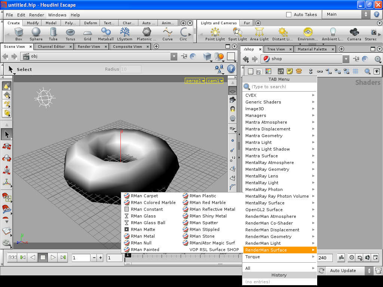The image size is (383, 287).
Task: Add a new pane tab beside Composite View
Action: [x=156, y=46]
